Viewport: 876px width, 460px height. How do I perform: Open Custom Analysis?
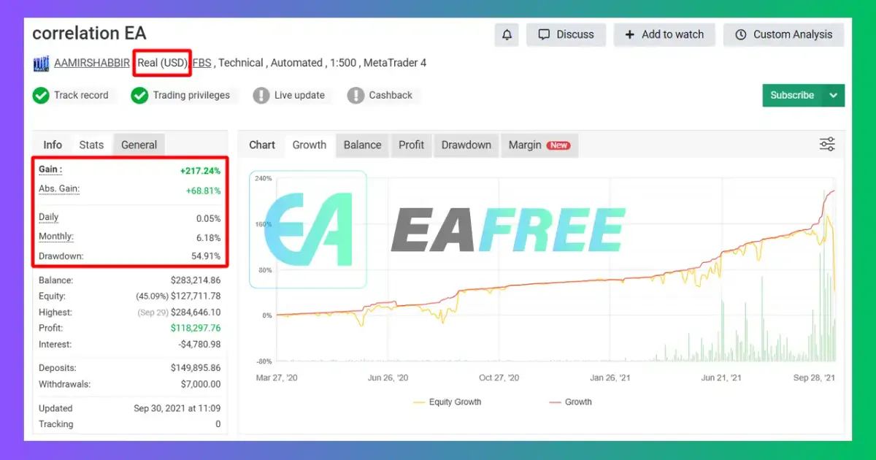pyautogui.click(x=783, y=34)
